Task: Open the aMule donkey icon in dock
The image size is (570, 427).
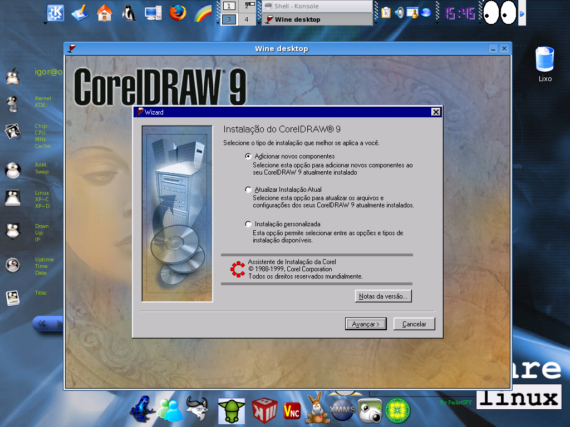Action: [318, 408]
